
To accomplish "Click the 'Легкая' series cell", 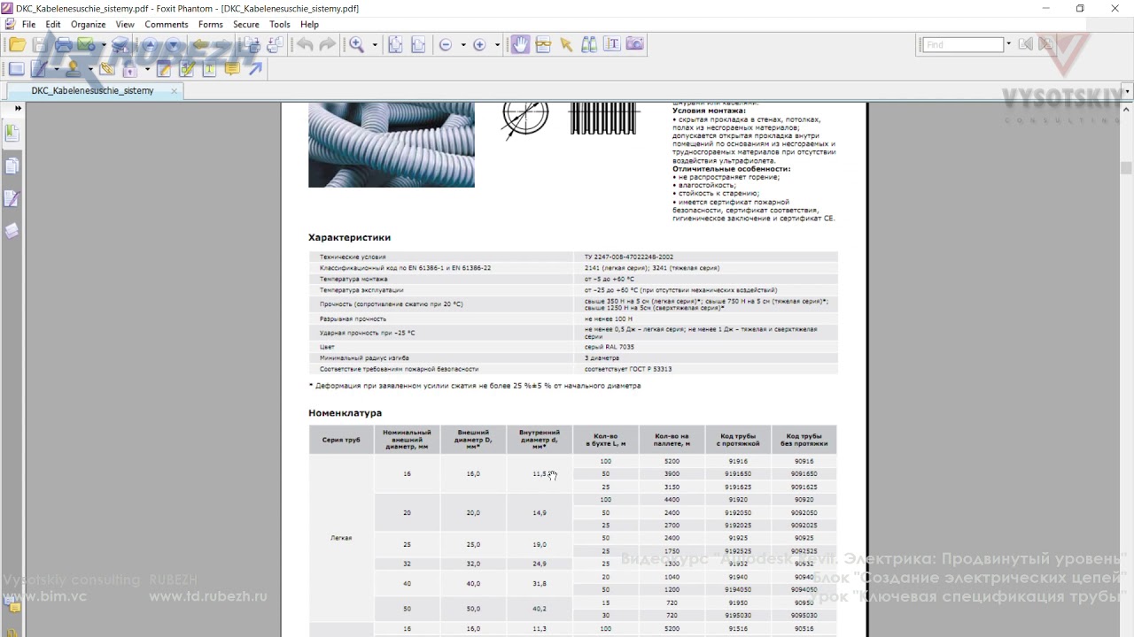I will tap(341, 538).
